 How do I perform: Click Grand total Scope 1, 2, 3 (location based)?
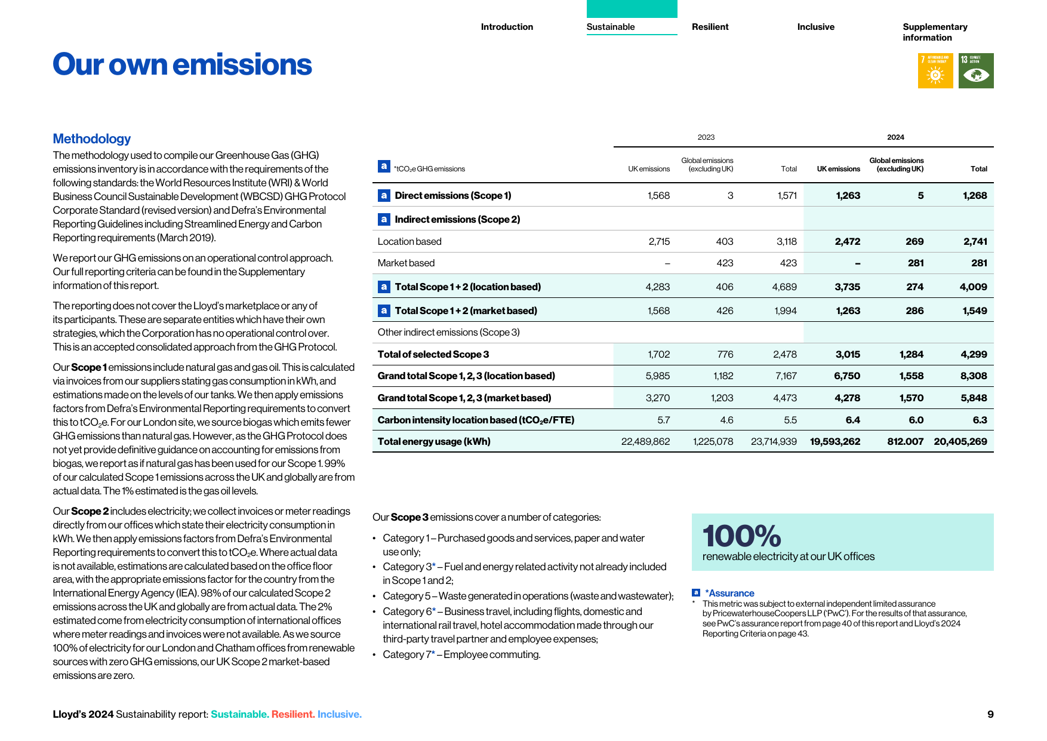click(x=466, y=376)
